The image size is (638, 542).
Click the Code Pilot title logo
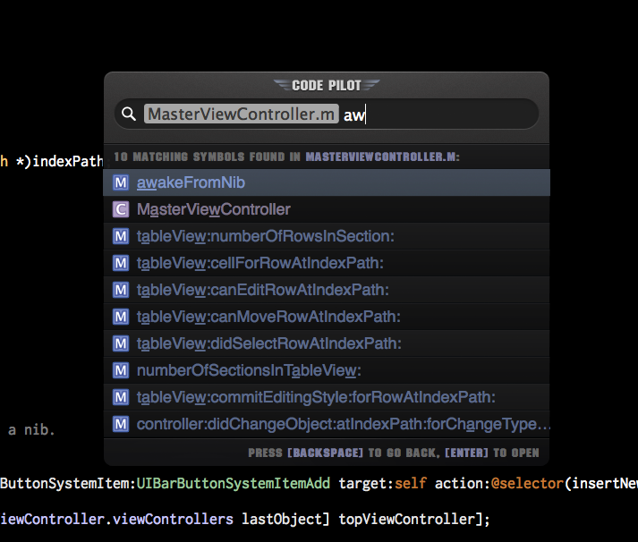[327, 85]
